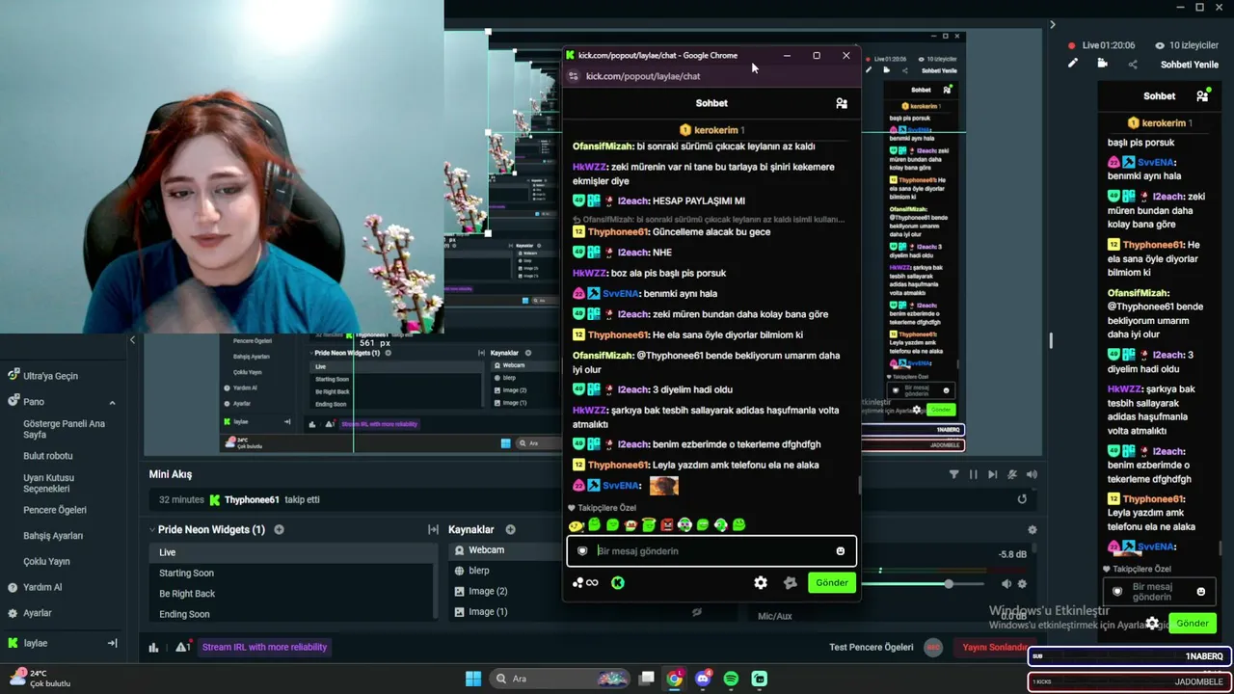Add a new source in Kaynaklar

[510, 529]
